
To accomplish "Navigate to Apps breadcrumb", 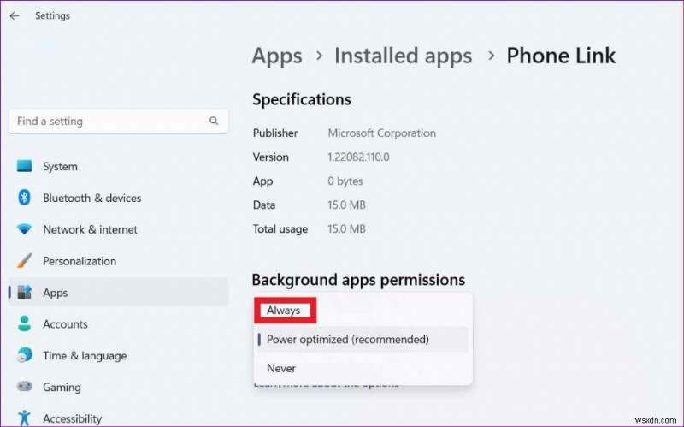I will pos(277,56).
